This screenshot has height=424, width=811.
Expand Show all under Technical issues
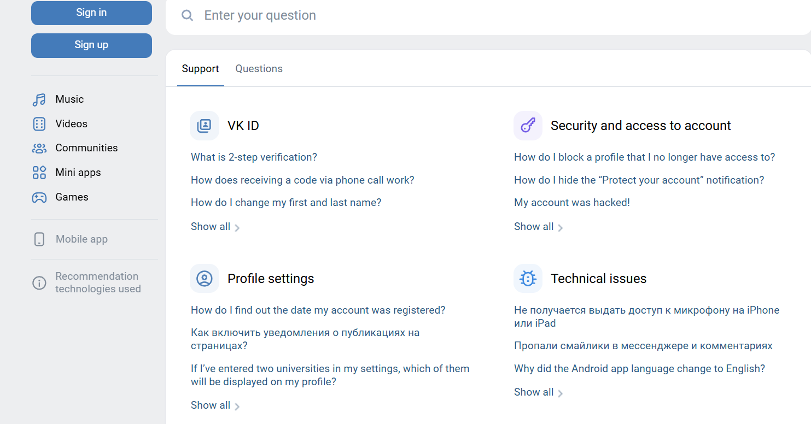pos(538,392)
